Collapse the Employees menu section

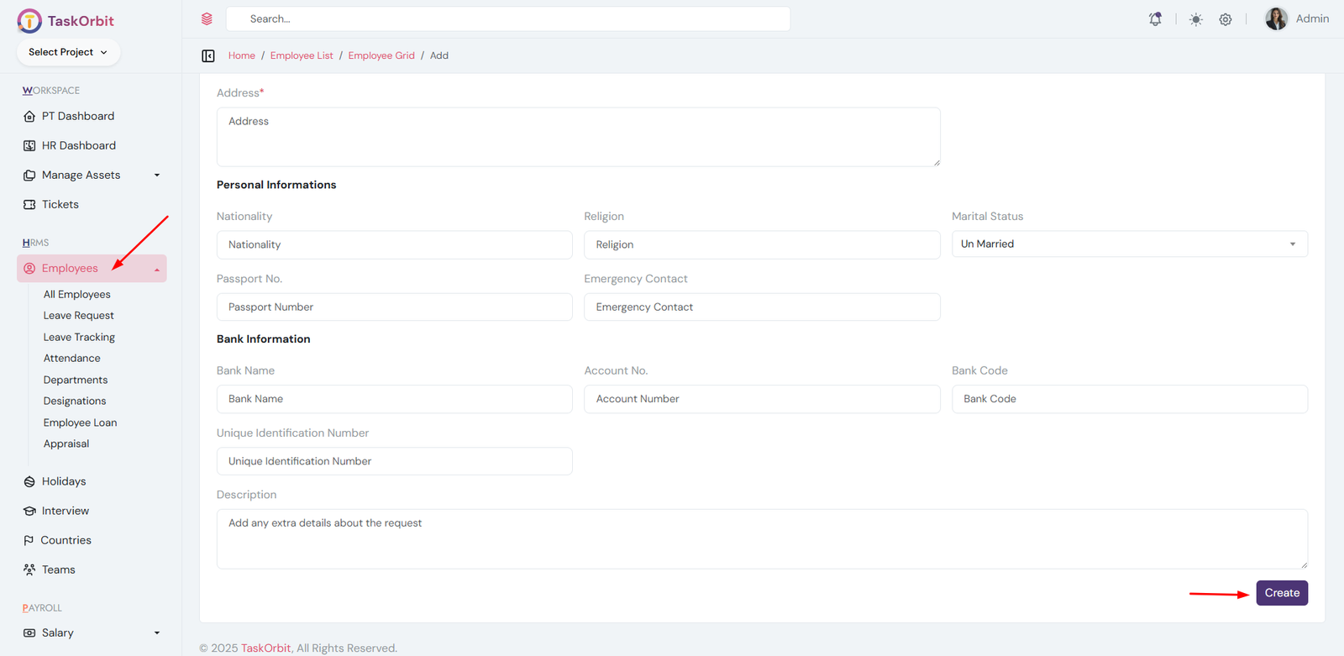pos(156,269)
